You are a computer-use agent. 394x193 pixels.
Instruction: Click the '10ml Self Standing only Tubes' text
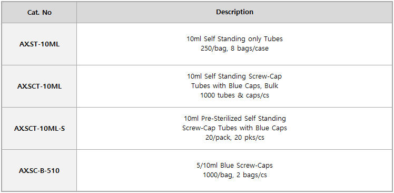pos(235,39)
